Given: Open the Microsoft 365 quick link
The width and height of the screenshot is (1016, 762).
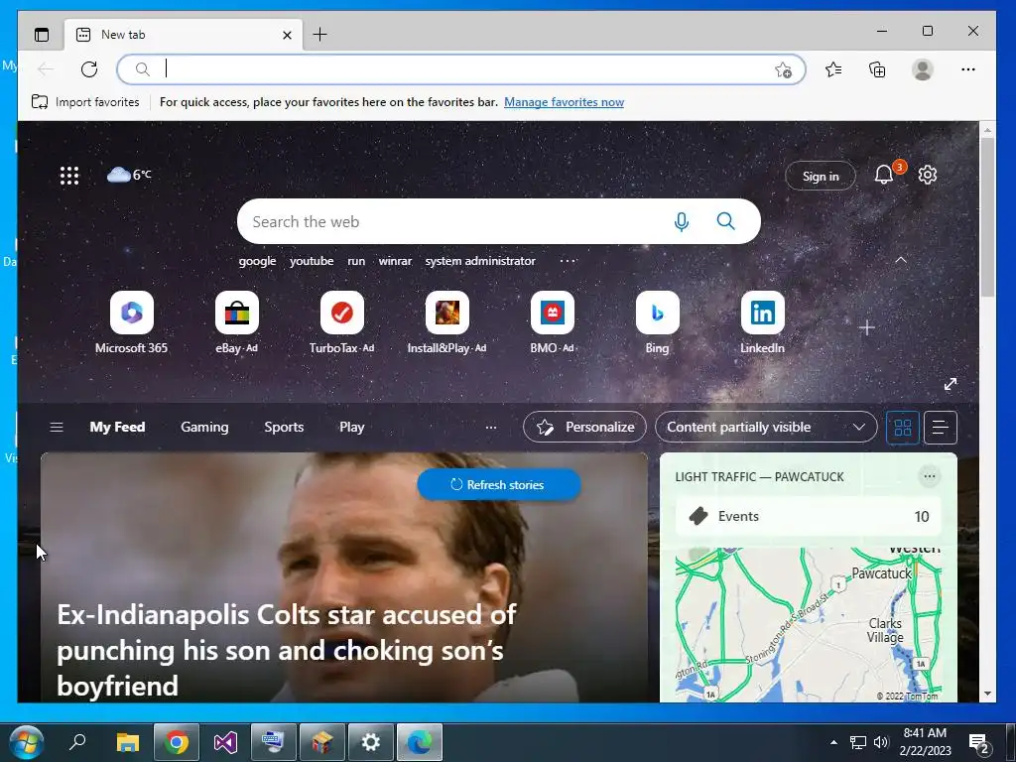Looking at the screenshot, I should click(132, 322).
